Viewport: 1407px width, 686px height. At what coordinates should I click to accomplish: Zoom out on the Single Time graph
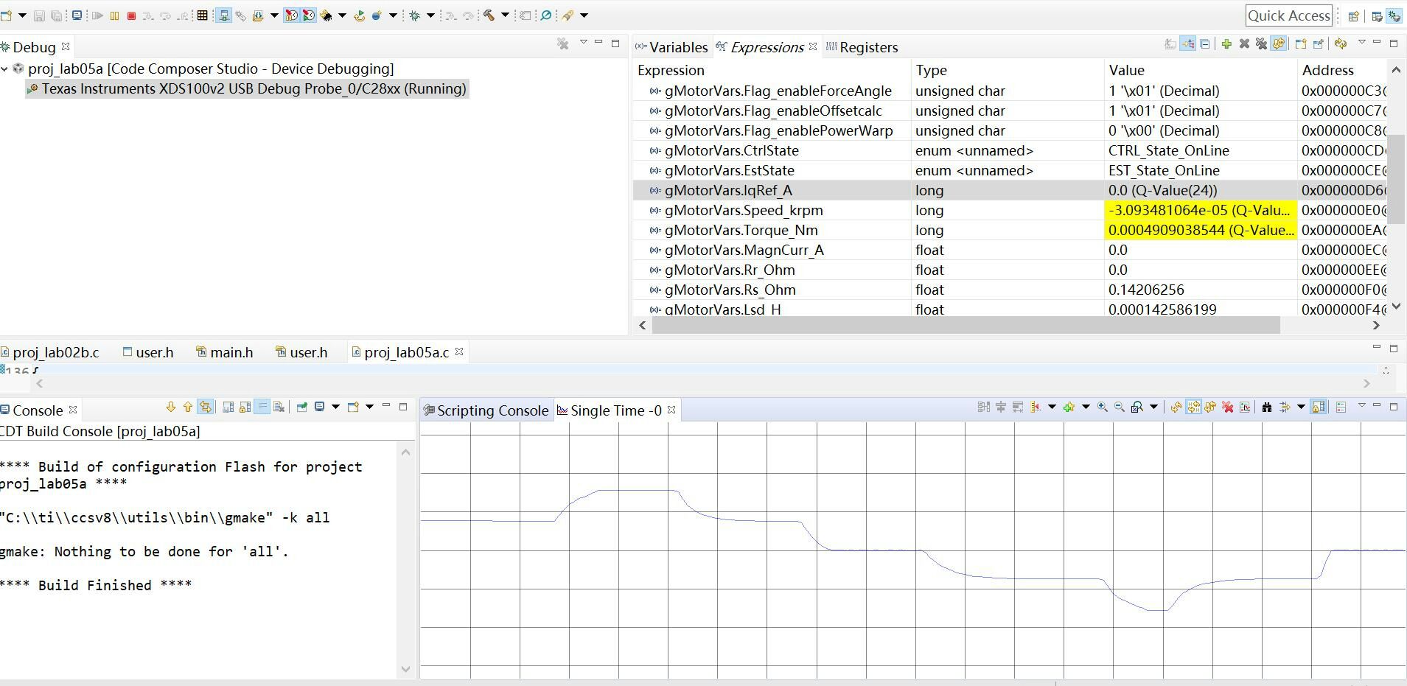pos(1120,407)
